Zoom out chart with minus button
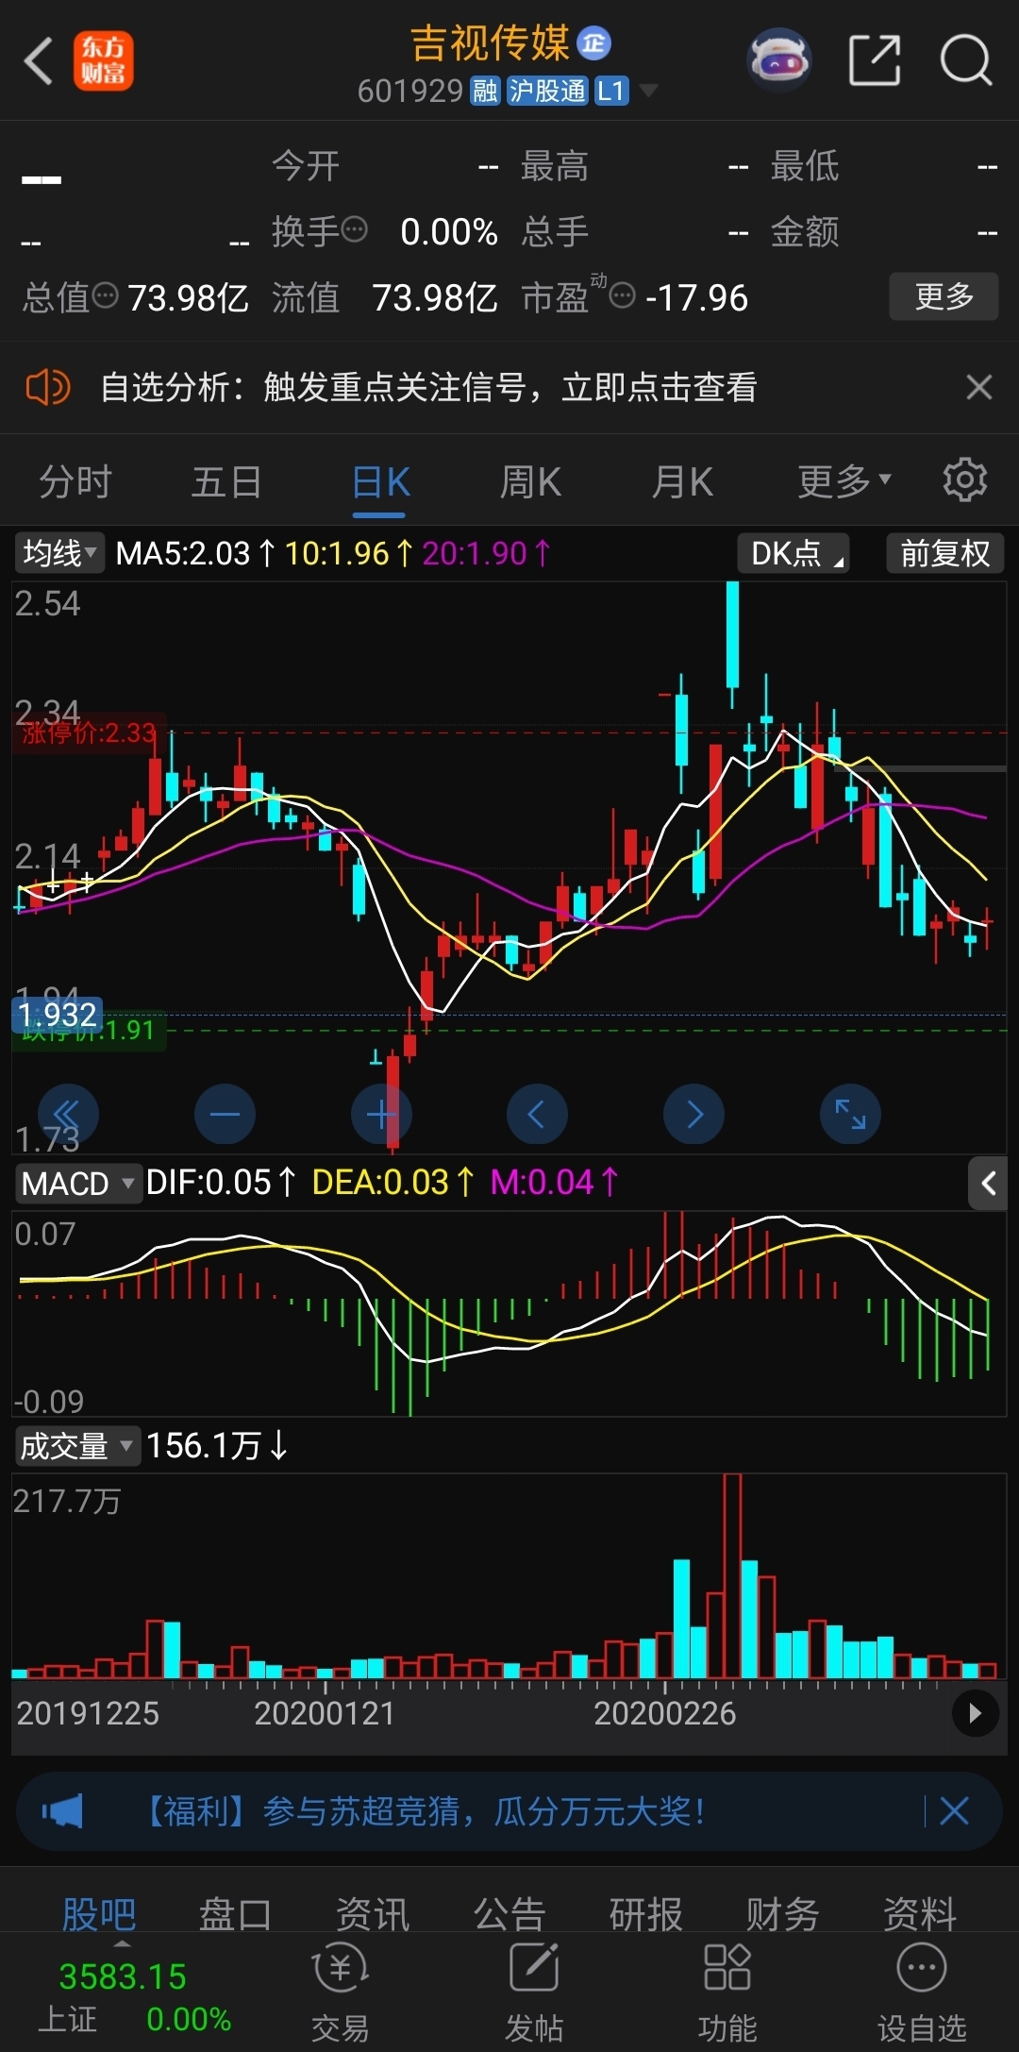The height and width of the screenshot is (2052, 1019). pyautogui.click(x=225, y=1115)
